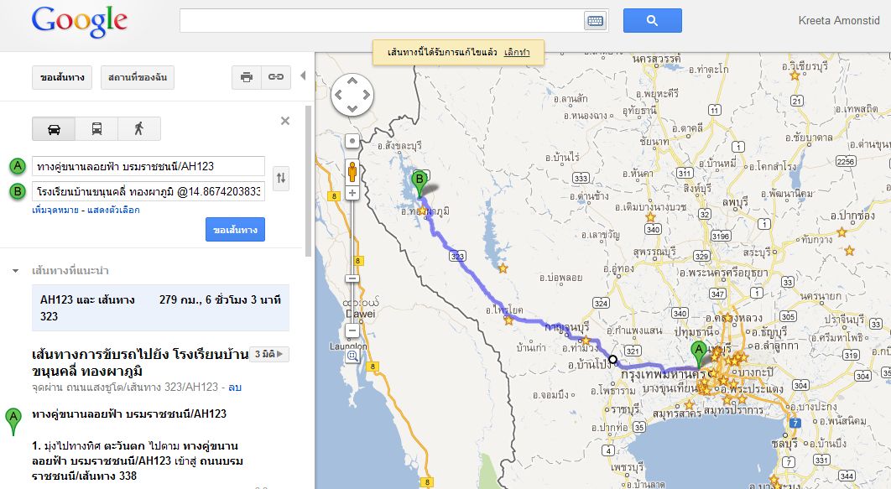Click the zoom slider handle

(352, 278)
